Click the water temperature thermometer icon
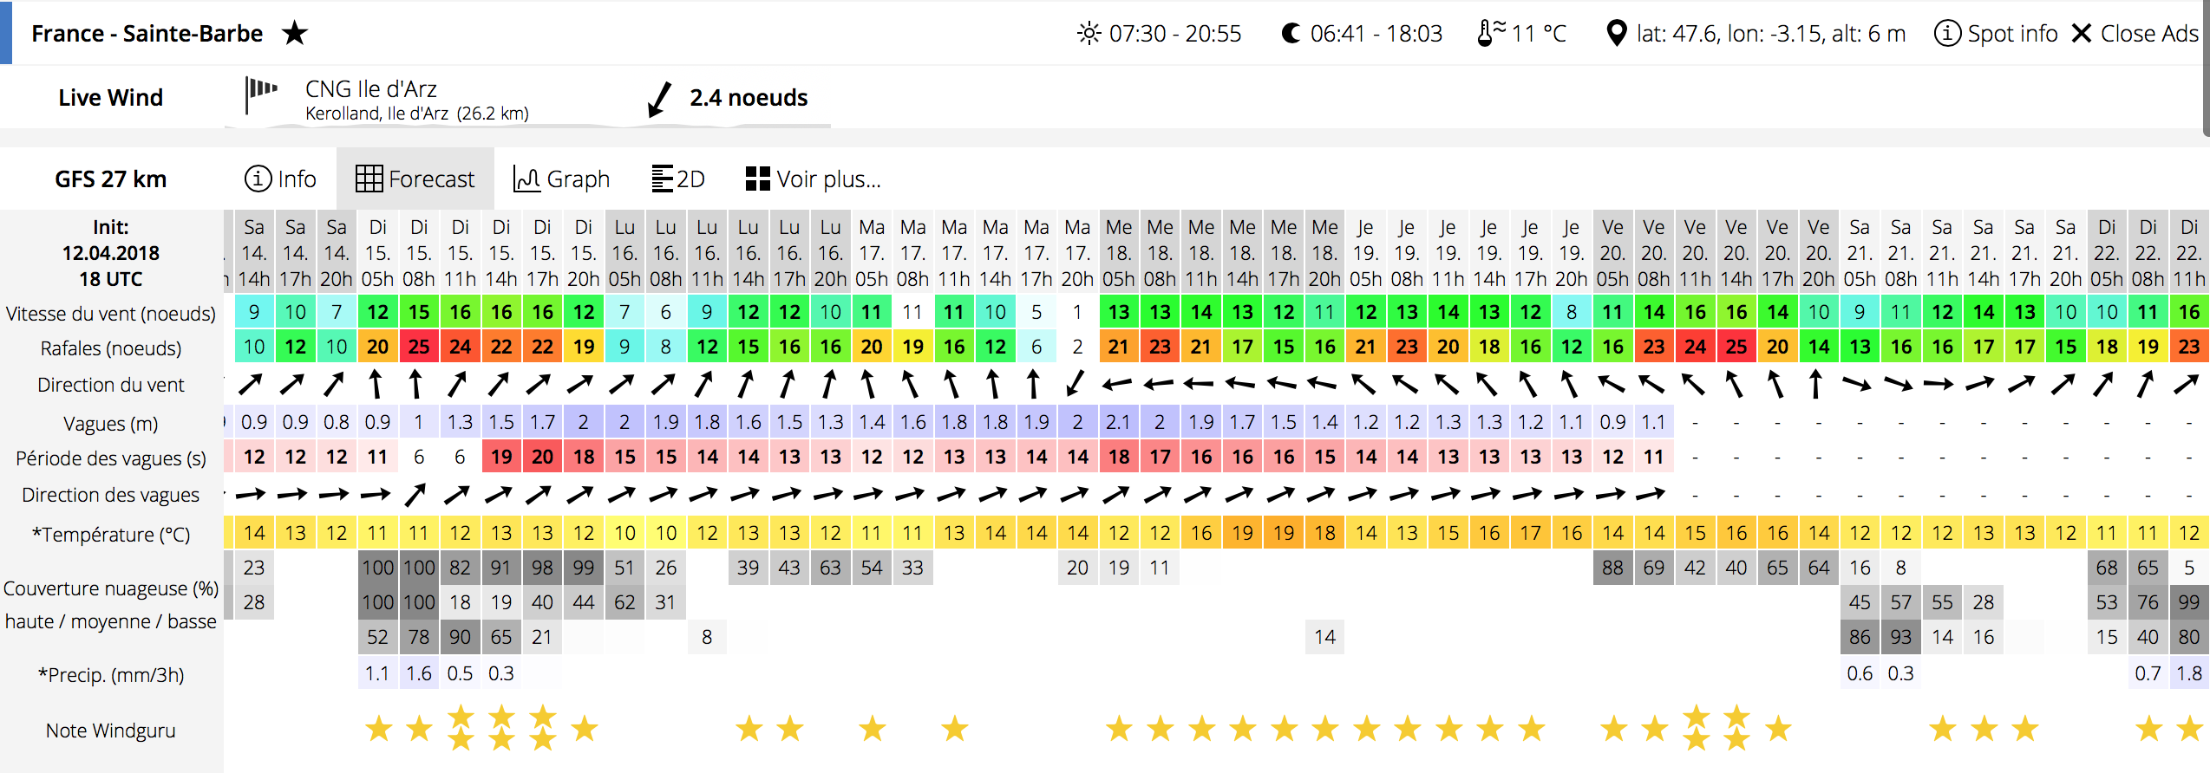The image size is (2210, 773). (x=1490, y=33)
